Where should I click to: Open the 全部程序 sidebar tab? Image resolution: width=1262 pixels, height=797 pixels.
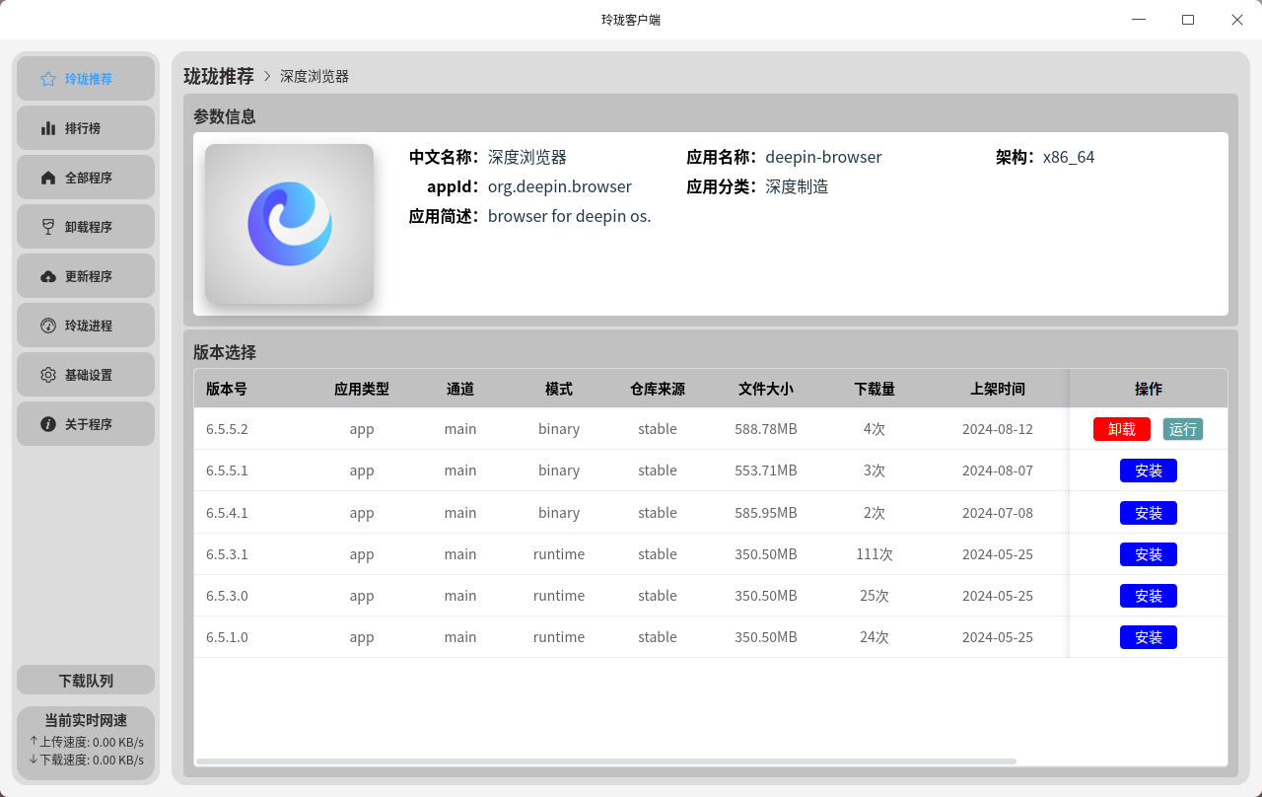(86, 178)
